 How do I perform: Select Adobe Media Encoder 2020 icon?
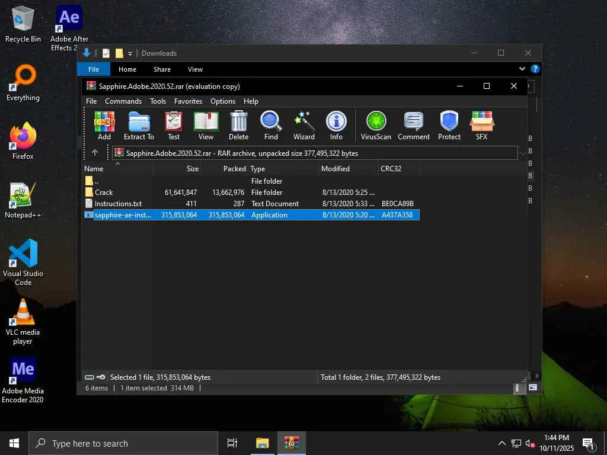pyautogui.click(x=23, y=380)
